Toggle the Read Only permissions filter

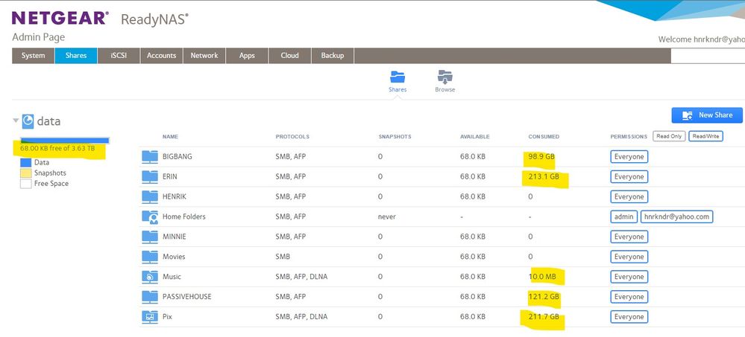668,136
